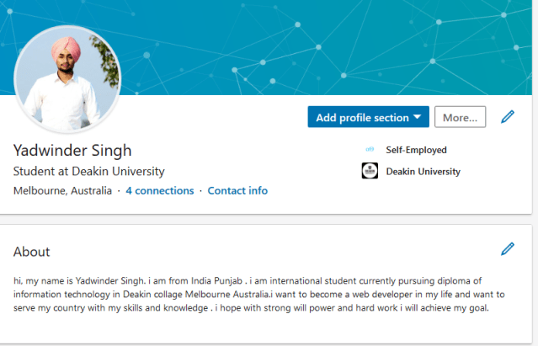Open the Contact info link
Viewport: 538px width, 346px height.
point(237,191)
